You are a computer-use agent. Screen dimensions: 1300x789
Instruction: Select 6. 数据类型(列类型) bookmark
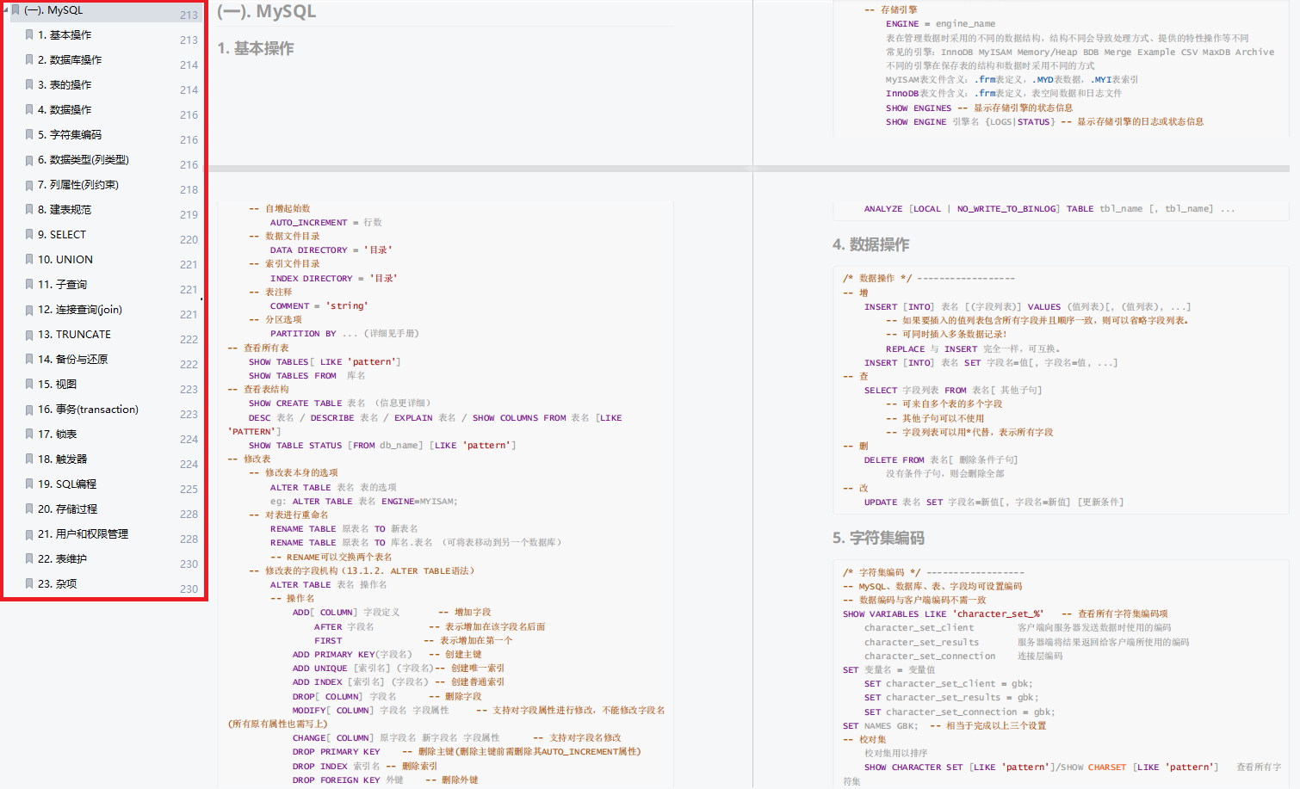point(84,160)
